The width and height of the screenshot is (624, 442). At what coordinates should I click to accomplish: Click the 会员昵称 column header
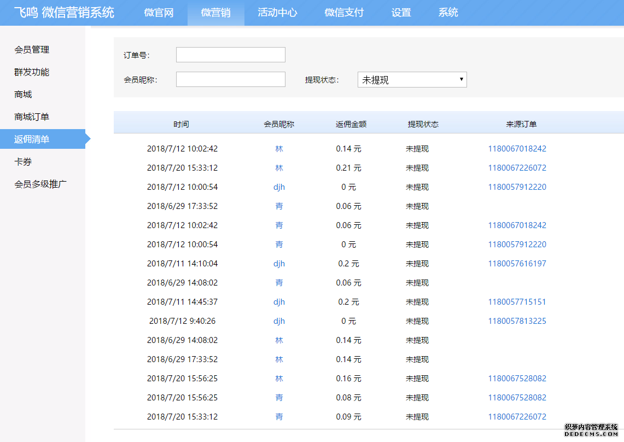pos(279,124)
